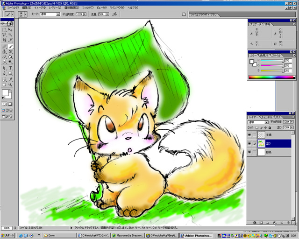Select the Slice tool
Screen dimensions: 299x239
click(10, 40)
